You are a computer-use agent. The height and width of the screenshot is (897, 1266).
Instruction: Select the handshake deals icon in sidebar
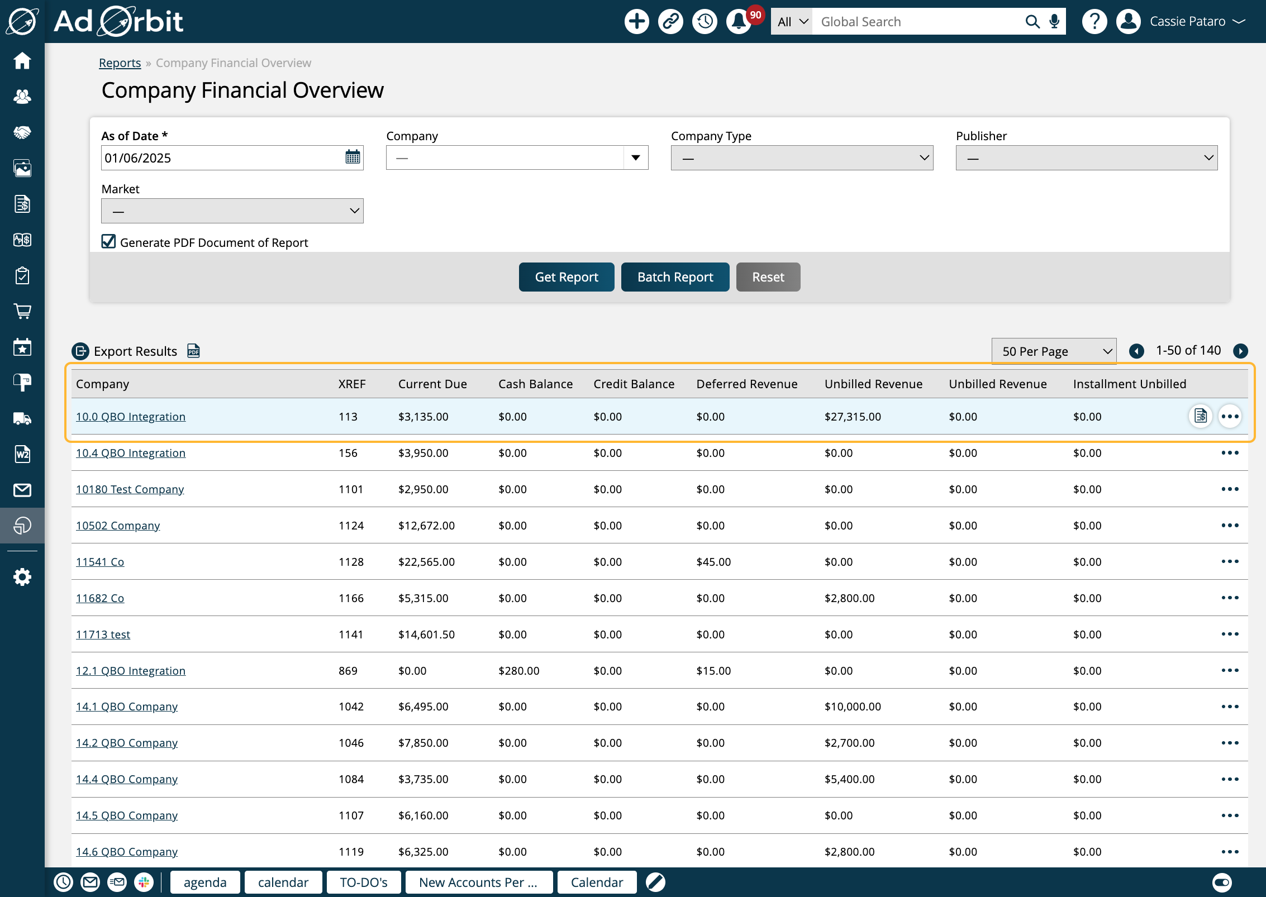[x=22, y=132]
